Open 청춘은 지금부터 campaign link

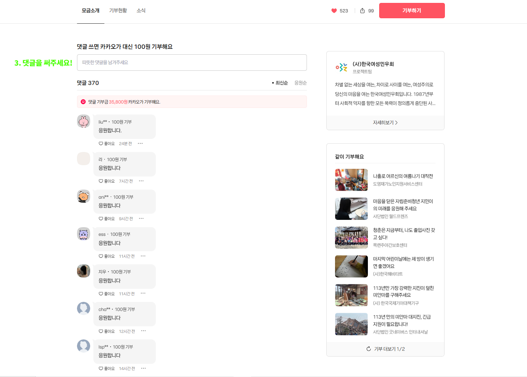404,234
